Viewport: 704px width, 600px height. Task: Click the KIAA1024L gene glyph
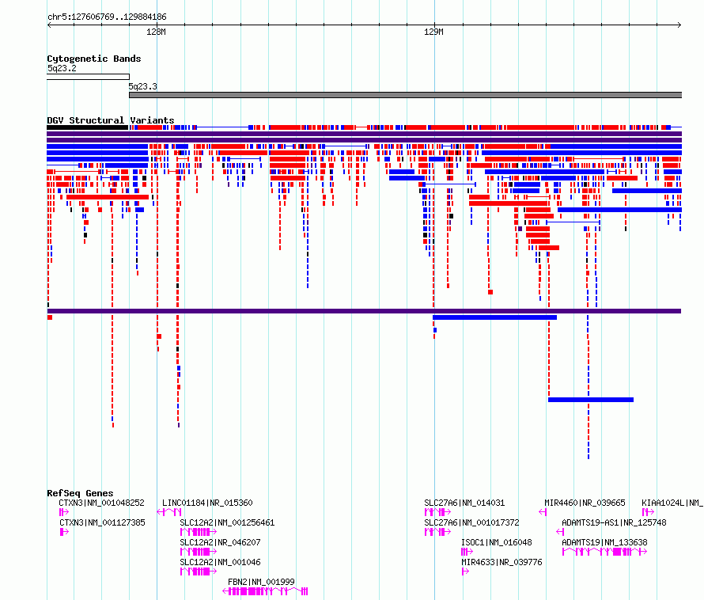click(648, 512)
